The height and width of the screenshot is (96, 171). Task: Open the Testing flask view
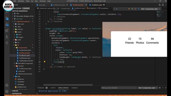[7, 37]
